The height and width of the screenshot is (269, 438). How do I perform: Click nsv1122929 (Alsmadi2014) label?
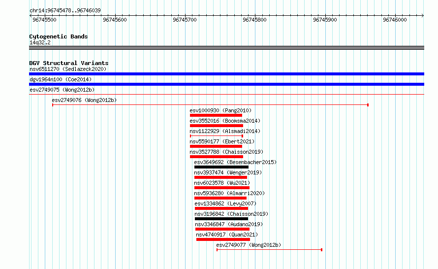tap(225, 131)
